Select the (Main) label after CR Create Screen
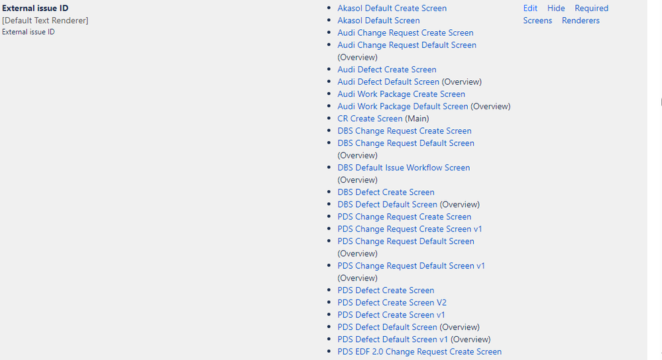662x360 pixels. 417,118
